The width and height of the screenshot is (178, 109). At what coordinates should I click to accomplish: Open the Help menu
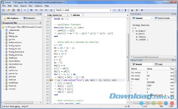(47, 6)
